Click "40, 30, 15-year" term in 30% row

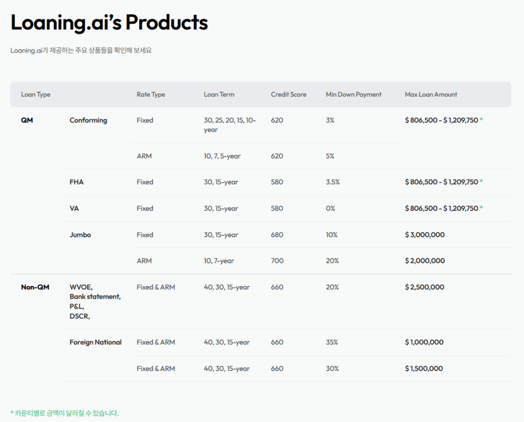point(227,369)
